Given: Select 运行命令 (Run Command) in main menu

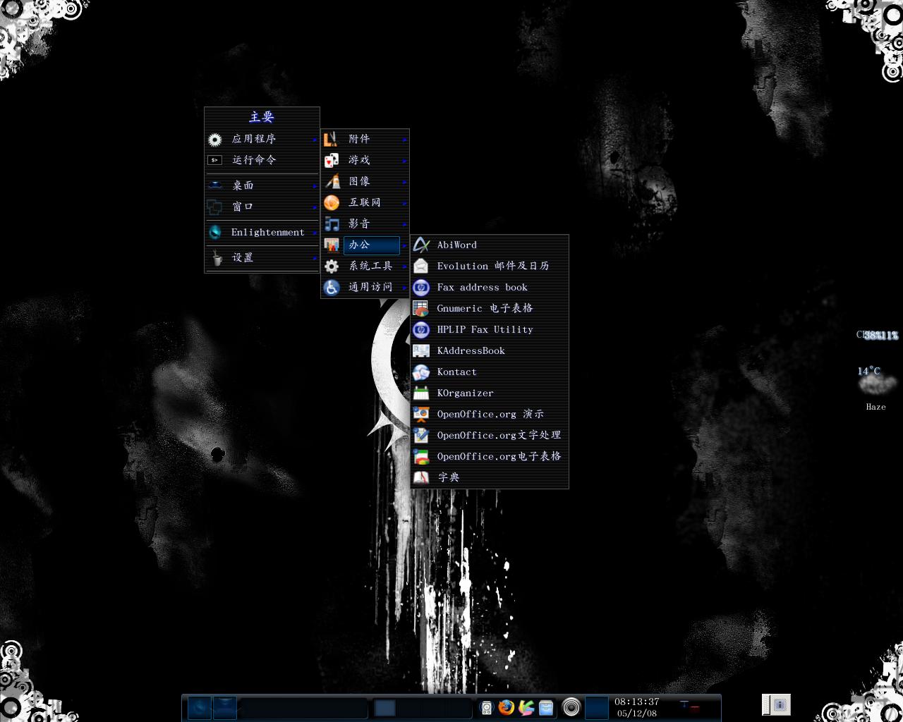Looking at the screenshot, I should (262, 160).
